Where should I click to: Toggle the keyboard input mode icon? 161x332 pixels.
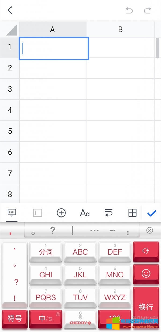12,213
